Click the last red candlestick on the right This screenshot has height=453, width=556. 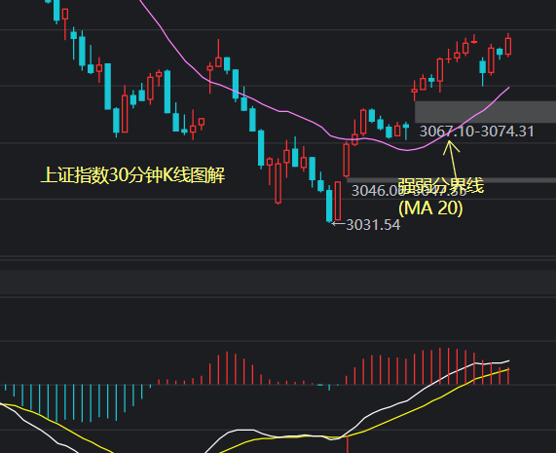508,45
